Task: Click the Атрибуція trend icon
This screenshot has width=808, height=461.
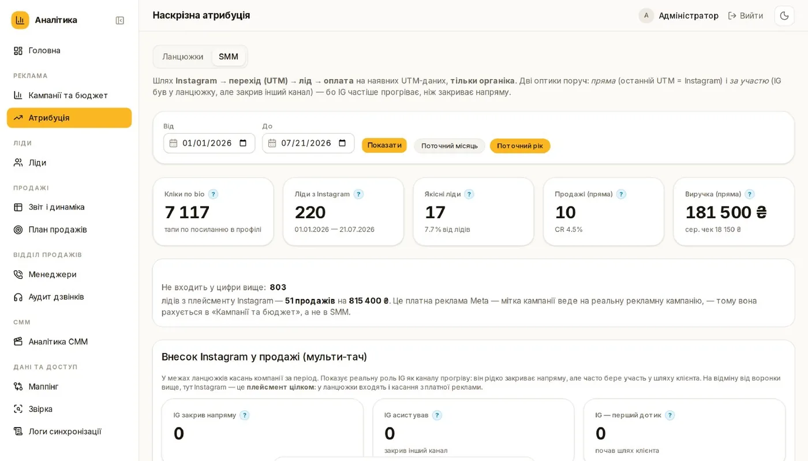Action: (x=18, y=118)
